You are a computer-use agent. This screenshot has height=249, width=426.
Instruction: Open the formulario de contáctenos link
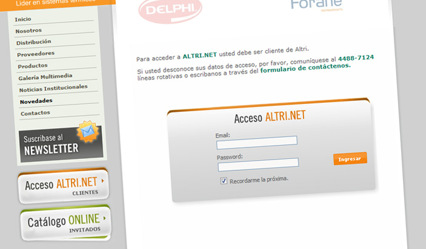point(305,68)
